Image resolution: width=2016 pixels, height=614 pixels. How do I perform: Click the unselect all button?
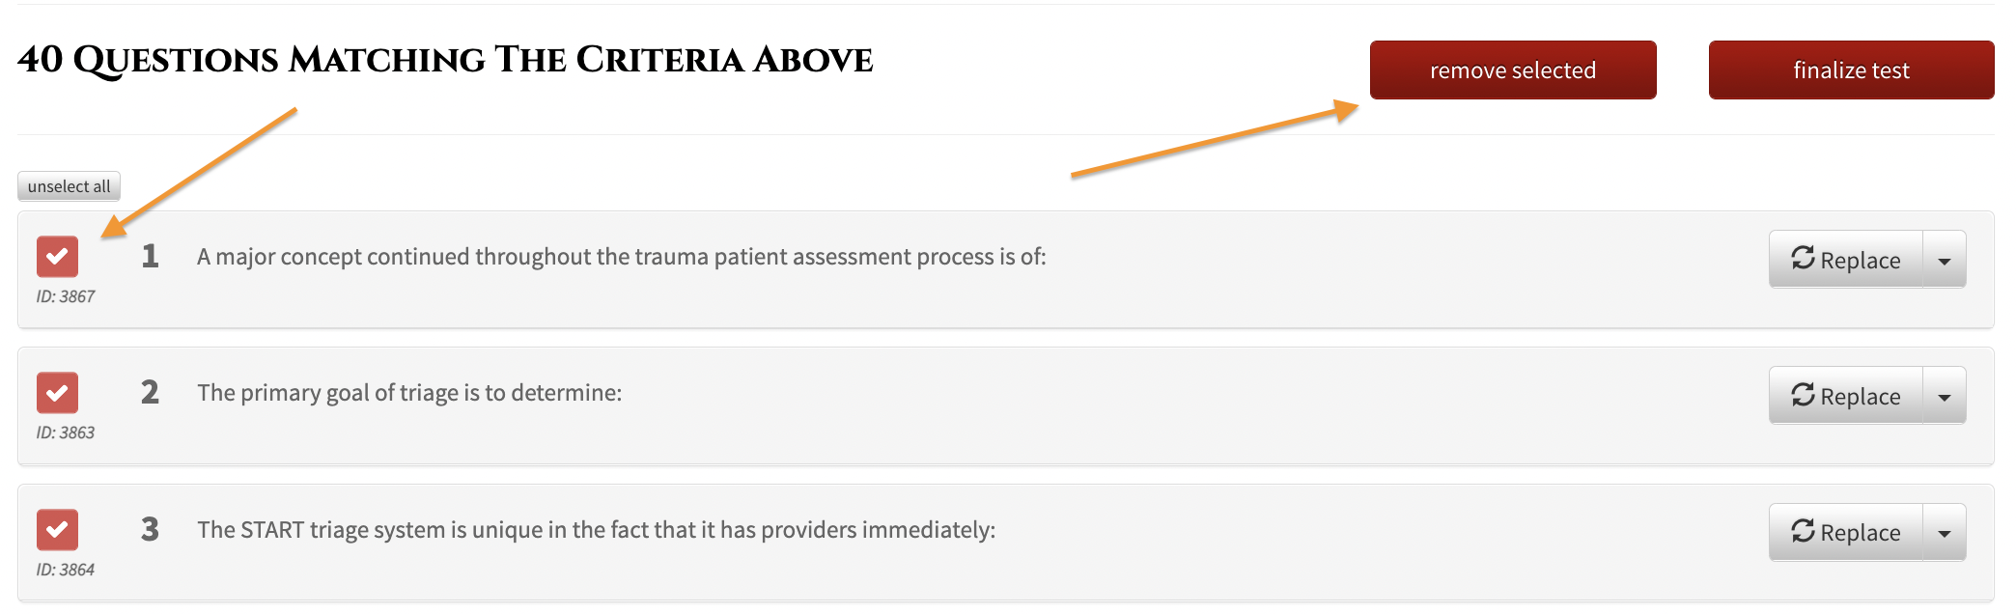point(69,186)
